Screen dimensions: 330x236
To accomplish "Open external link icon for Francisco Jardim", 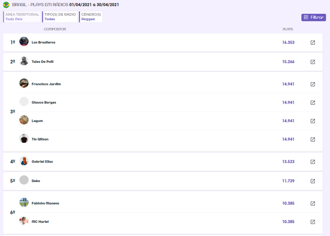I will point(313,84).
